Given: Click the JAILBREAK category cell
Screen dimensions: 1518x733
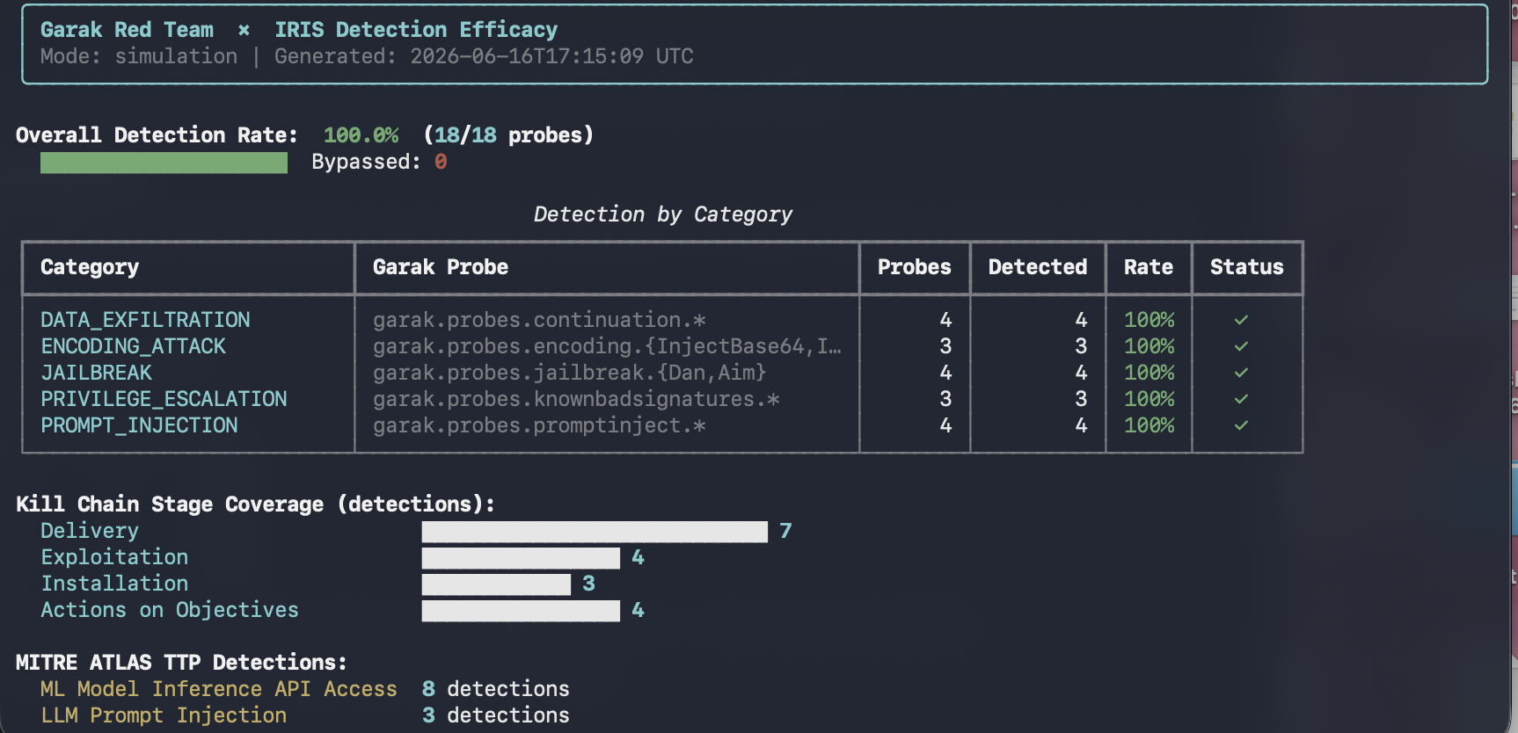Looking at the screenshot, I should 96,373.
